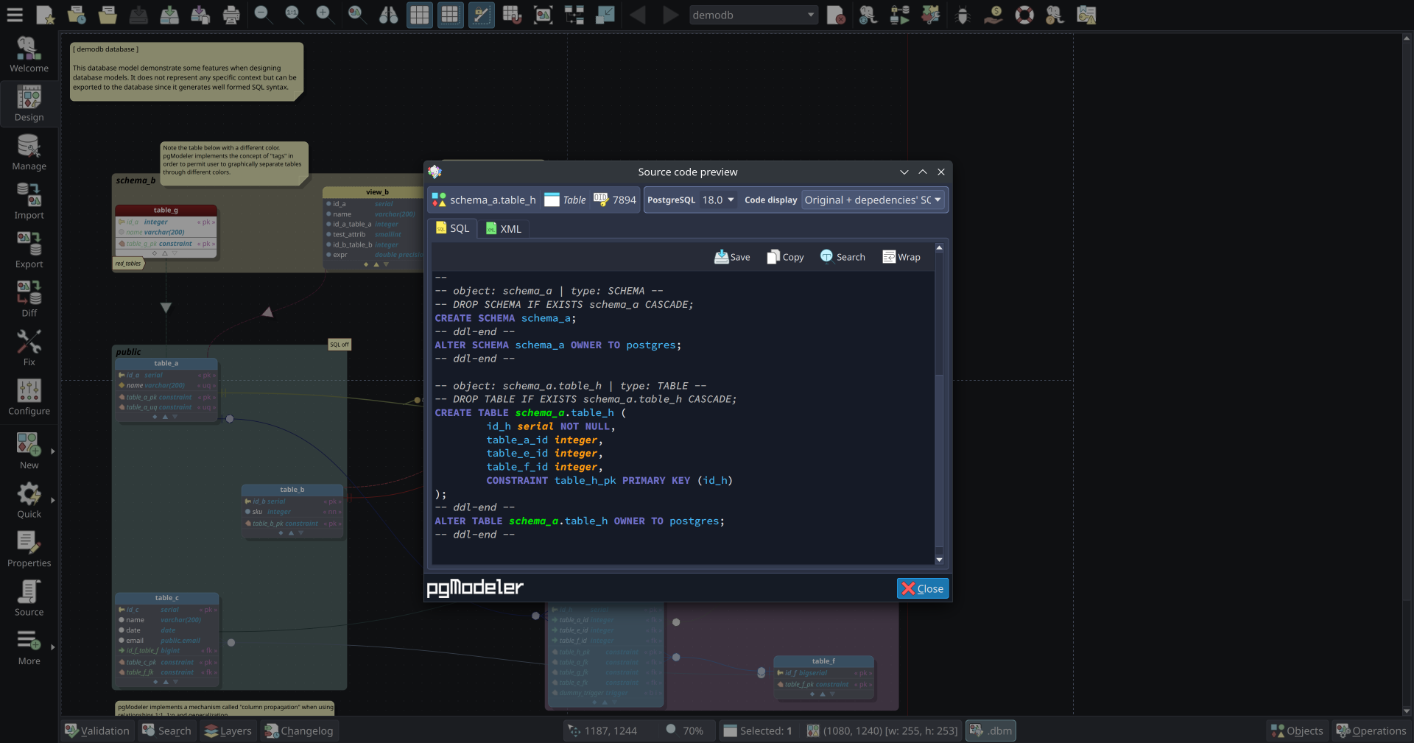Screen dimensions: 1414x743
Task: Click the donate toolbar icon
Action: pyautogui.click(x=993, y=15)
